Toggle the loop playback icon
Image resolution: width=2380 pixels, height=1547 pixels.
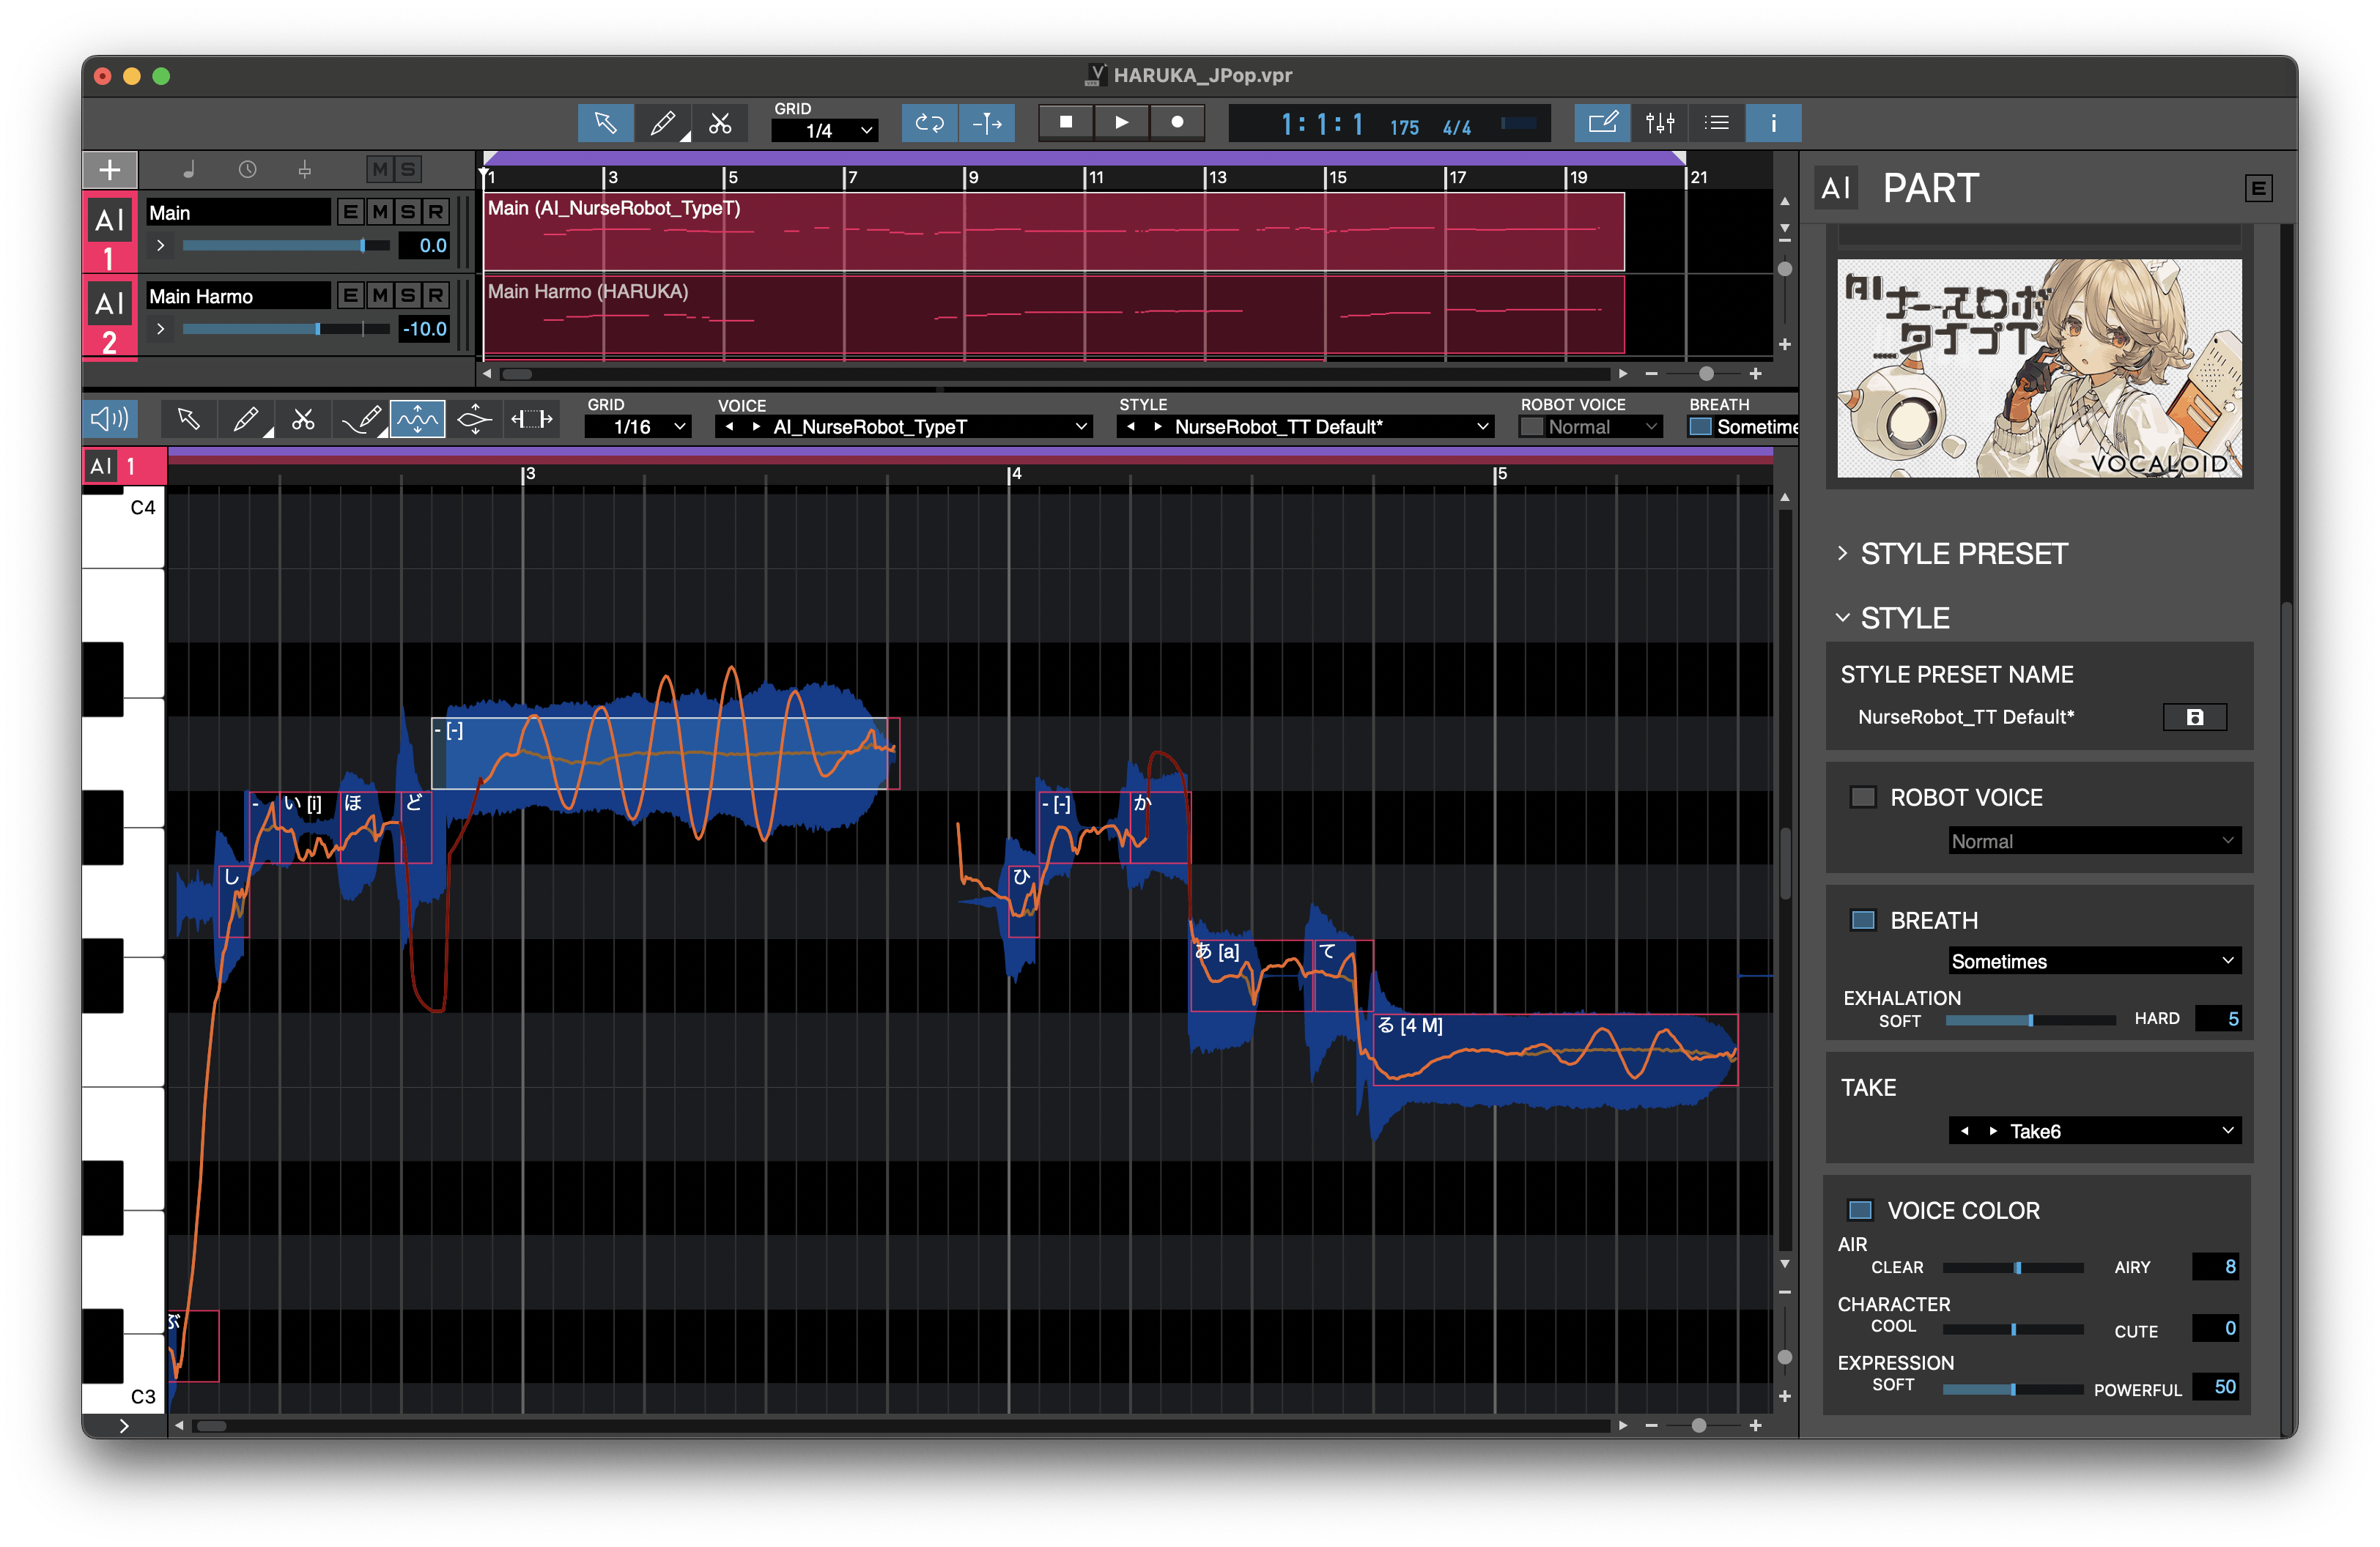[x=929, y=123]
